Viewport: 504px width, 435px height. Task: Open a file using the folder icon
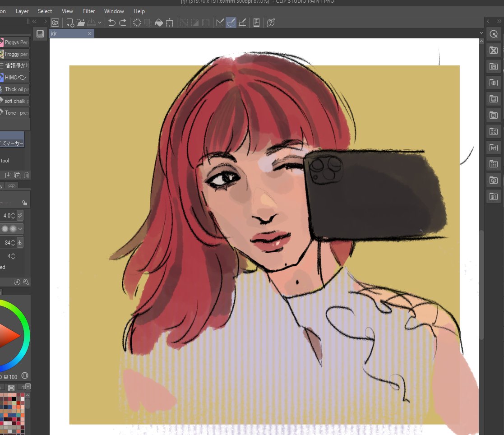pyautogui.click(x=80, y=23)
